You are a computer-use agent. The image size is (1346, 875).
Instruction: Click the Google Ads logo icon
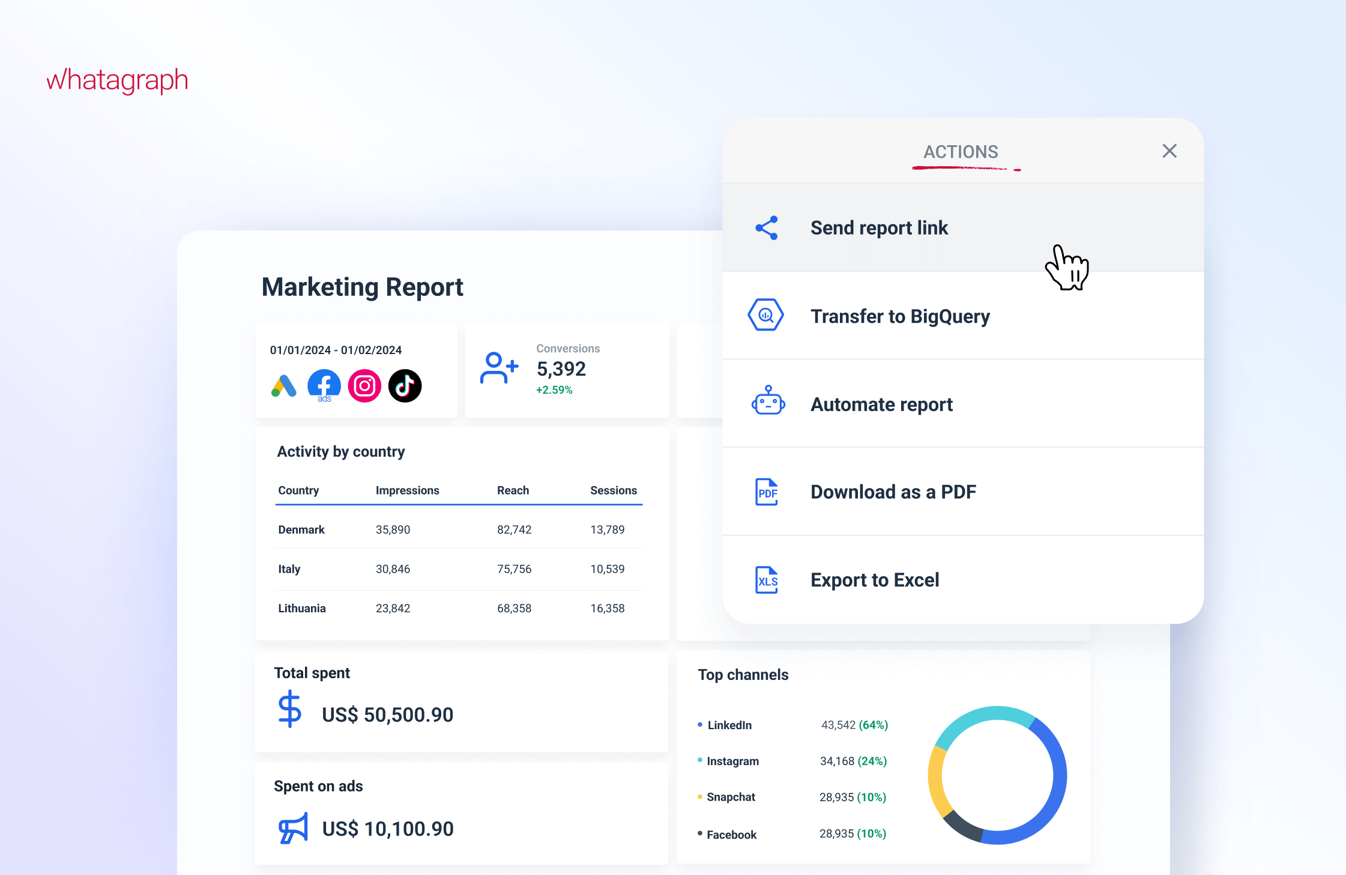click(284, 386)
